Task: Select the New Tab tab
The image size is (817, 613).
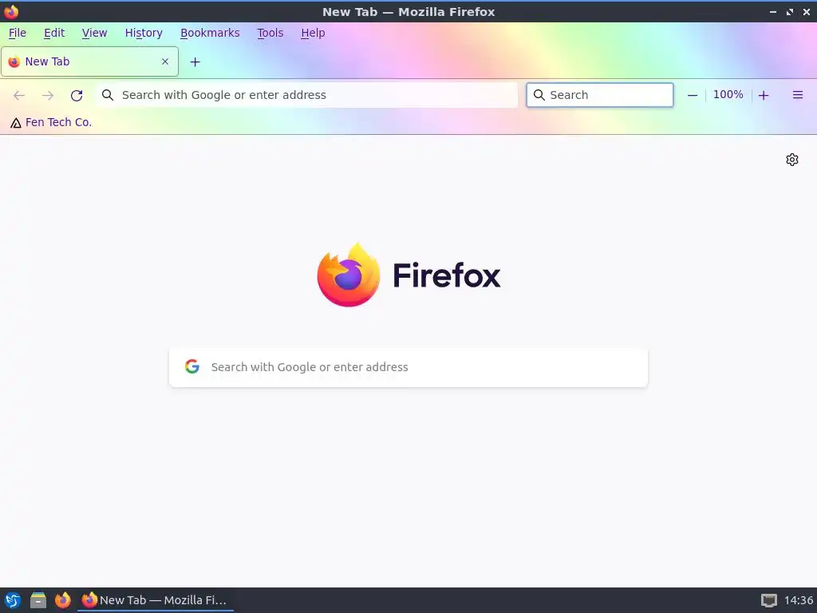Action: tap(89, 61)
